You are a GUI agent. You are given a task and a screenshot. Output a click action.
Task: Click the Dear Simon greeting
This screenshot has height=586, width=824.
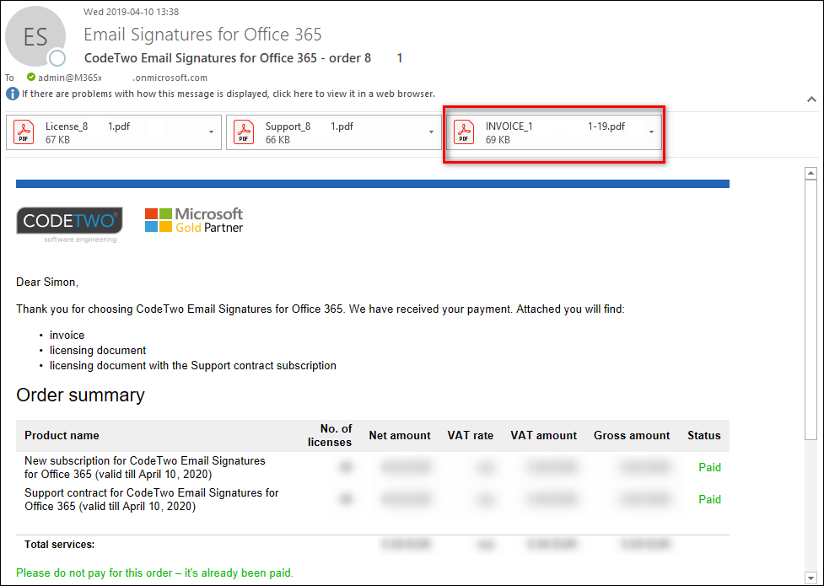[47, 282]
